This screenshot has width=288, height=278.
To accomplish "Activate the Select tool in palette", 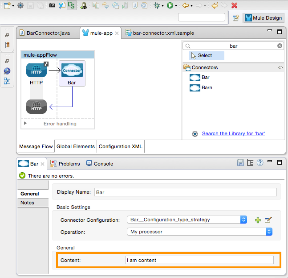I will [x=205, y=56].
